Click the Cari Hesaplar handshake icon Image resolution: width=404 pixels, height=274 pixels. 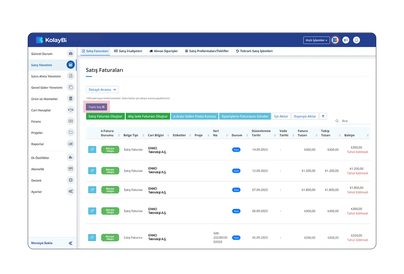pyautogui.click(x=71, y=110)
